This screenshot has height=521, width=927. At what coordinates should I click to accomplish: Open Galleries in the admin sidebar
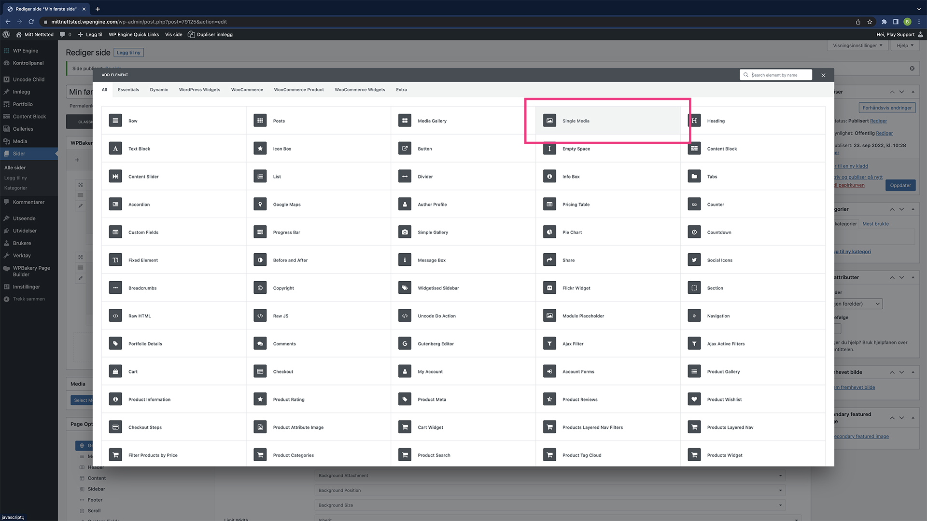(x=23, y=129)
